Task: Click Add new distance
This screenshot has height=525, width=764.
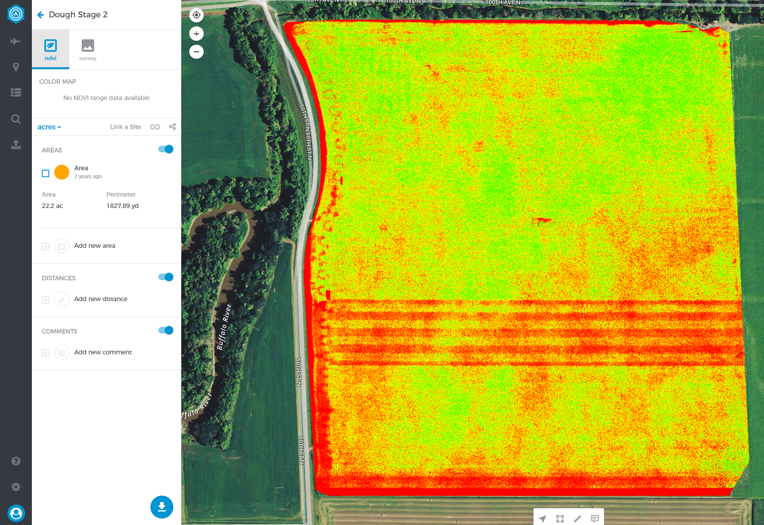Action: pos(101,299)
